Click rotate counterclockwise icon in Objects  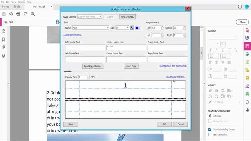click(210, 96)
